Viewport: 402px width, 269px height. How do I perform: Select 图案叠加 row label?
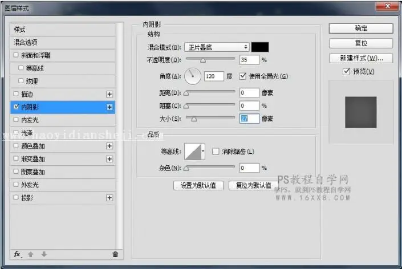coord(33,172)
